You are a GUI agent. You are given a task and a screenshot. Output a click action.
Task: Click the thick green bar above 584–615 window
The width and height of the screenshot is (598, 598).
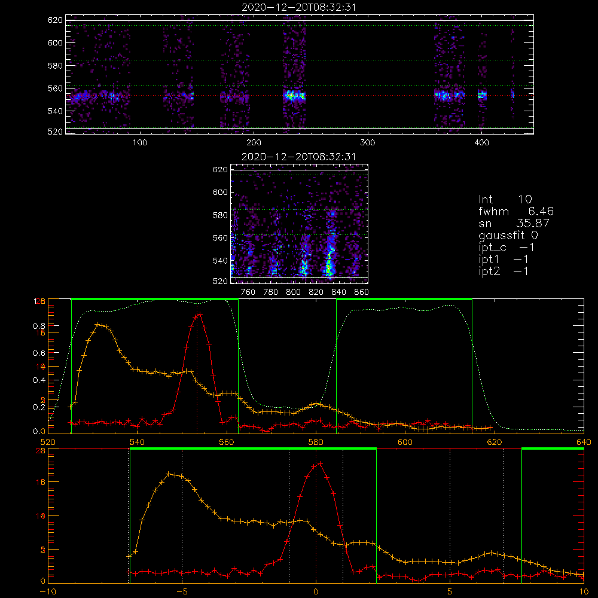tap(404, 300)
